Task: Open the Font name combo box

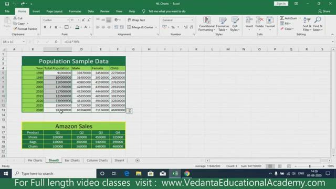Action: pyautogui.click(x=56, y=20)
